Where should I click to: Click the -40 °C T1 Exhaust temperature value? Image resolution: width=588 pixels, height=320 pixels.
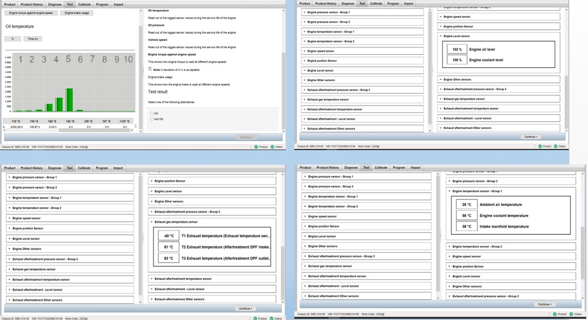pos(169,236)
